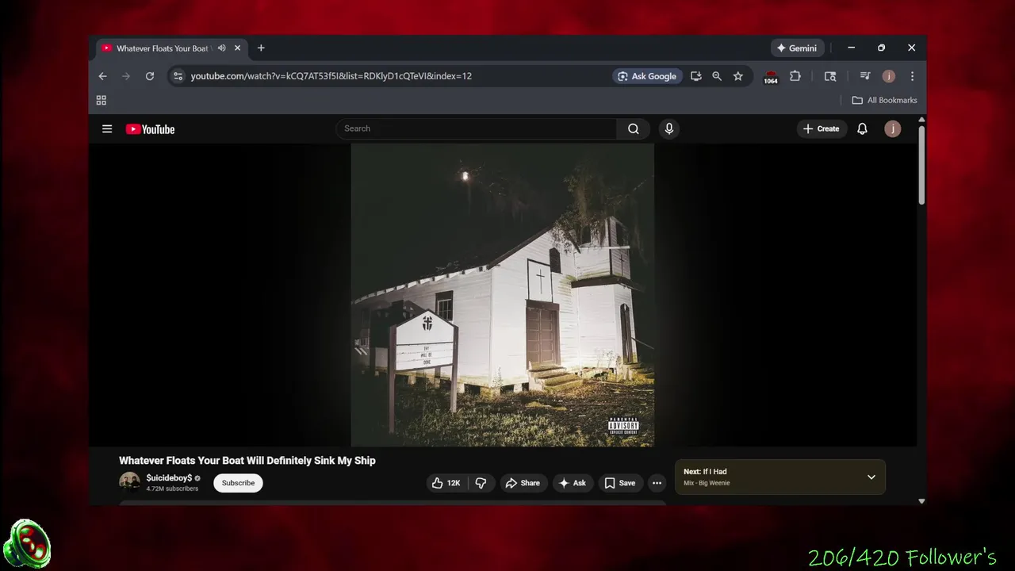Mute tab via speaker icon
Viewport: 1015px width, 571px height.
coord(222,48)
